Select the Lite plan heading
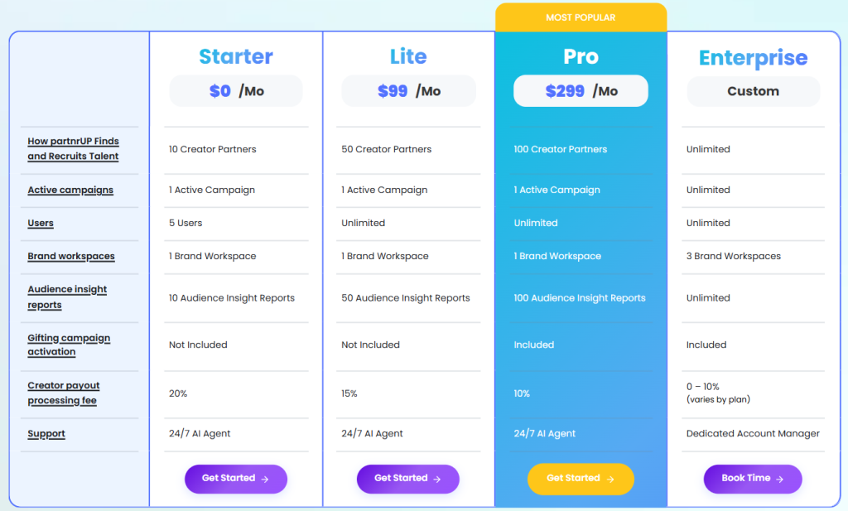 pyautogui.click(x=408, y=57)
